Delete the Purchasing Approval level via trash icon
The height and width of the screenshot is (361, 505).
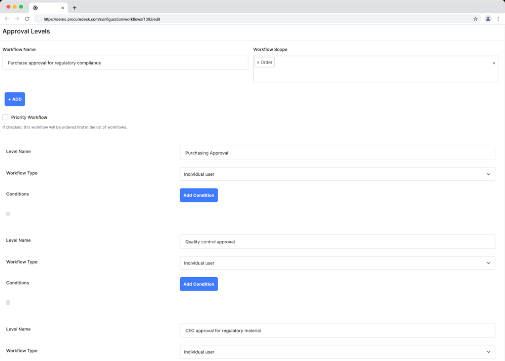(x=8, y=214)
